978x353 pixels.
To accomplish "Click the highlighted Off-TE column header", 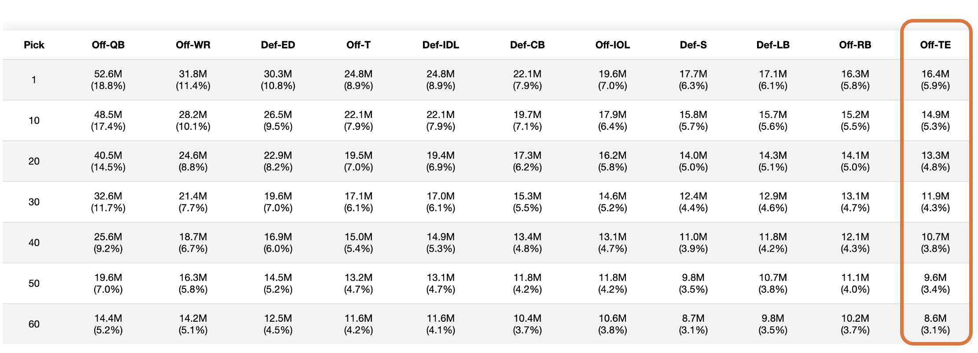I will (x=935, y=45).
